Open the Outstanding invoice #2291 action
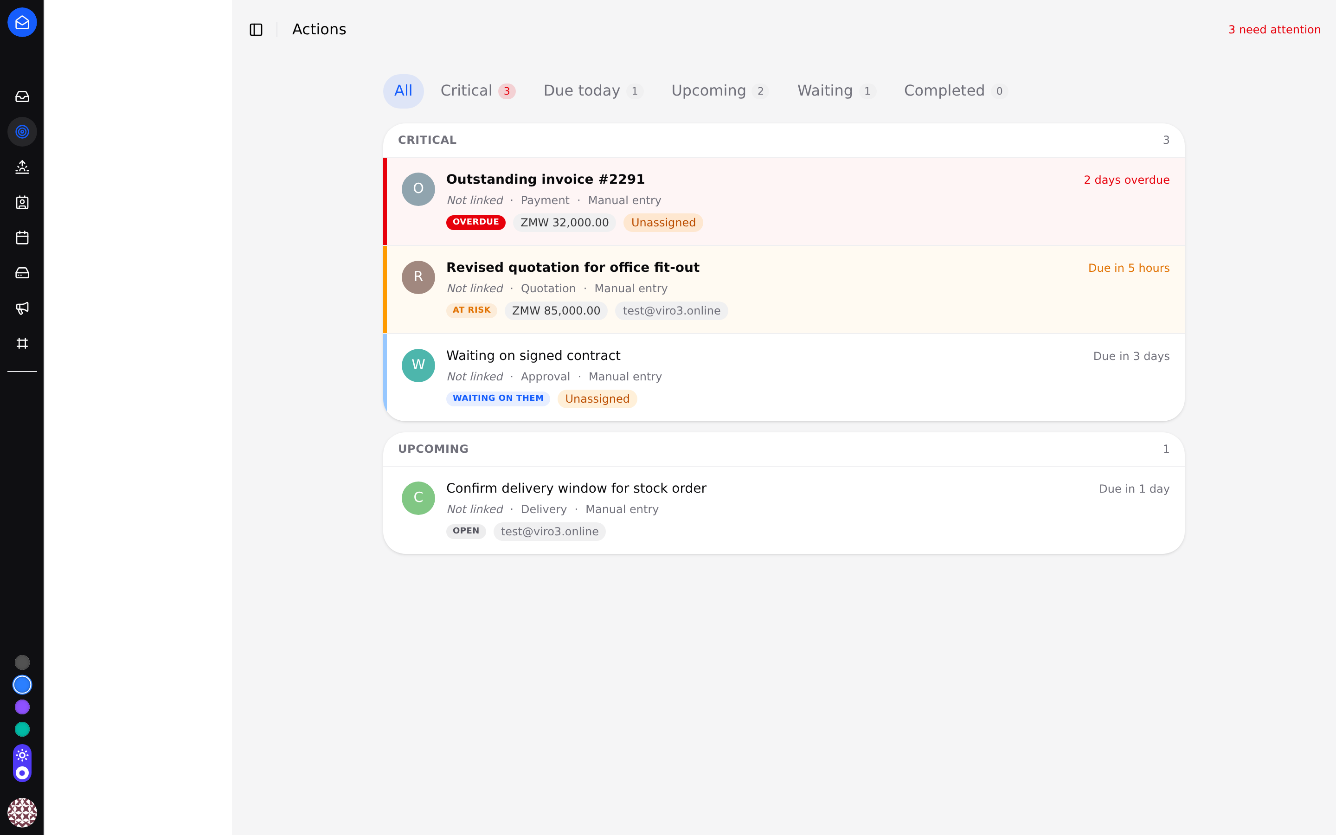The image size is (1336, 835). 784,202
